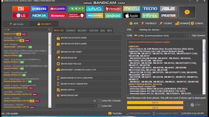Click the upper 100% progress bar
Image resolution: width=209 pixels, height=117 pixels.
pos(155,103)
